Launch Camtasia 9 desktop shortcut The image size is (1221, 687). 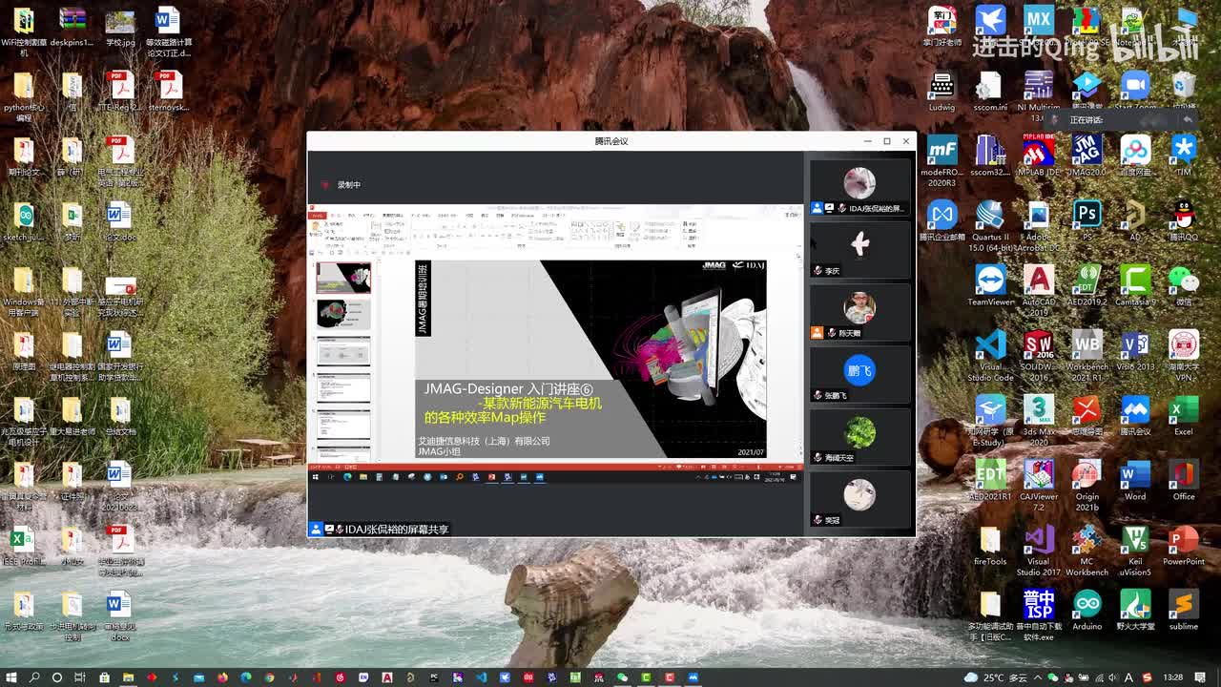click(x=1135, y=285)
